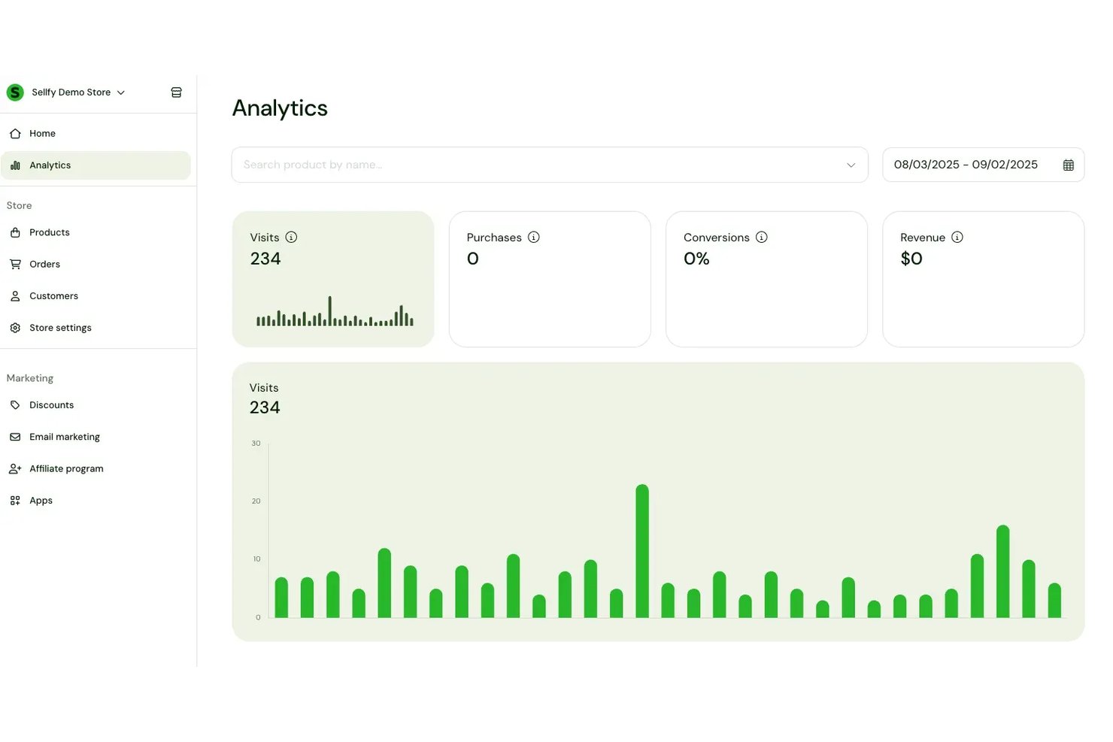Screen dimensions: 1113x742
Task: Click the info icon next to Conversions
Action: click(x=762, y=238)
